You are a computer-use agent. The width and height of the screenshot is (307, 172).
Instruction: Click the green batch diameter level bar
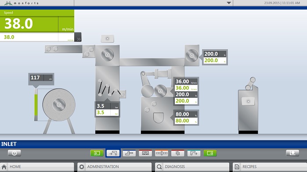pos(36,105)
